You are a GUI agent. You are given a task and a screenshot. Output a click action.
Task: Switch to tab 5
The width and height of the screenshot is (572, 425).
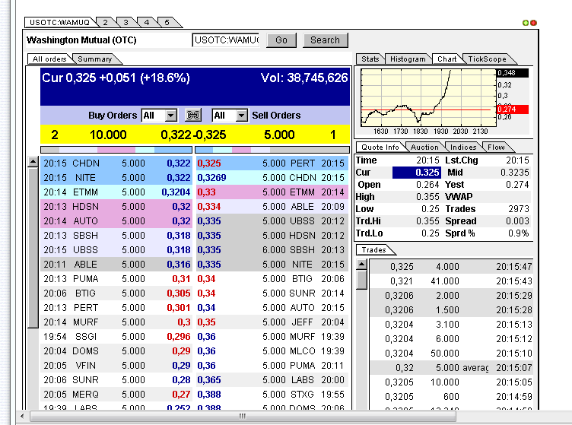(x=167, y=22)
